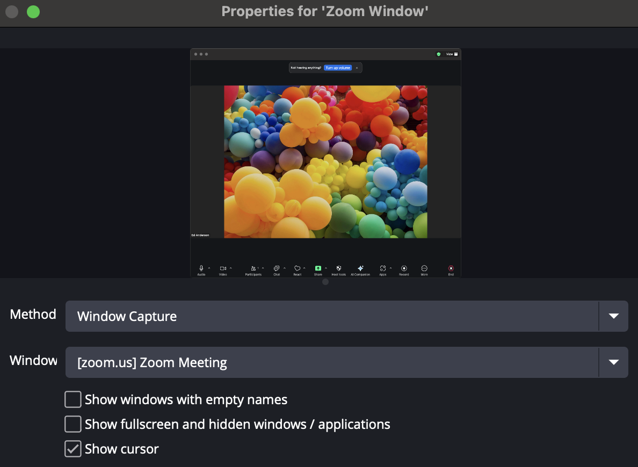Click the Audio microphone icon in preview

pos(201,268)
